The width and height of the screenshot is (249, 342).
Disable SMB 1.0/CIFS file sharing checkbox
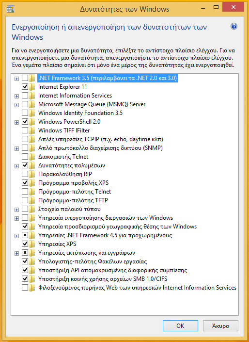tap(25, 278)
